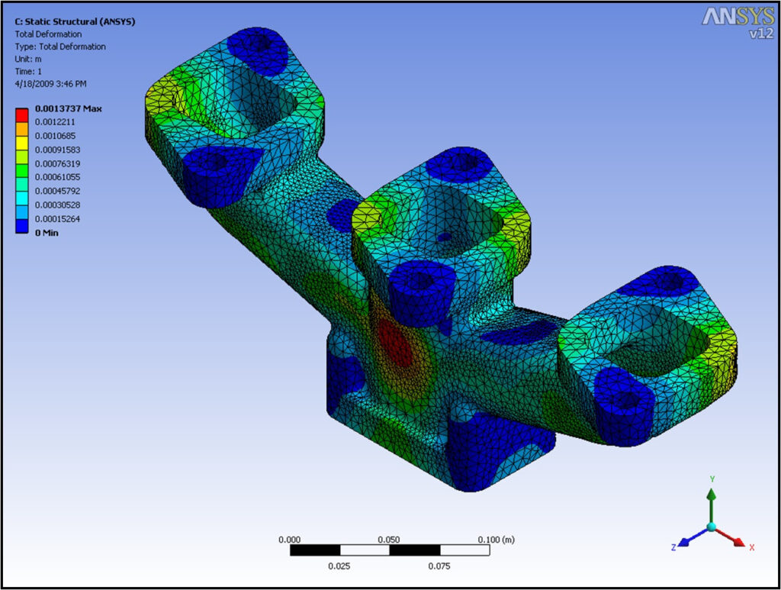Click the 0 Min legend label
Screen dimensions: 781x590
(x=47, y=233)
